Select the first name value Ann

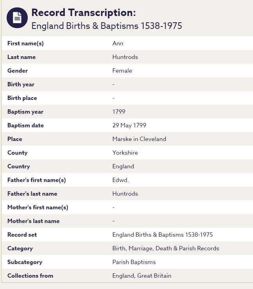(118, 43)
